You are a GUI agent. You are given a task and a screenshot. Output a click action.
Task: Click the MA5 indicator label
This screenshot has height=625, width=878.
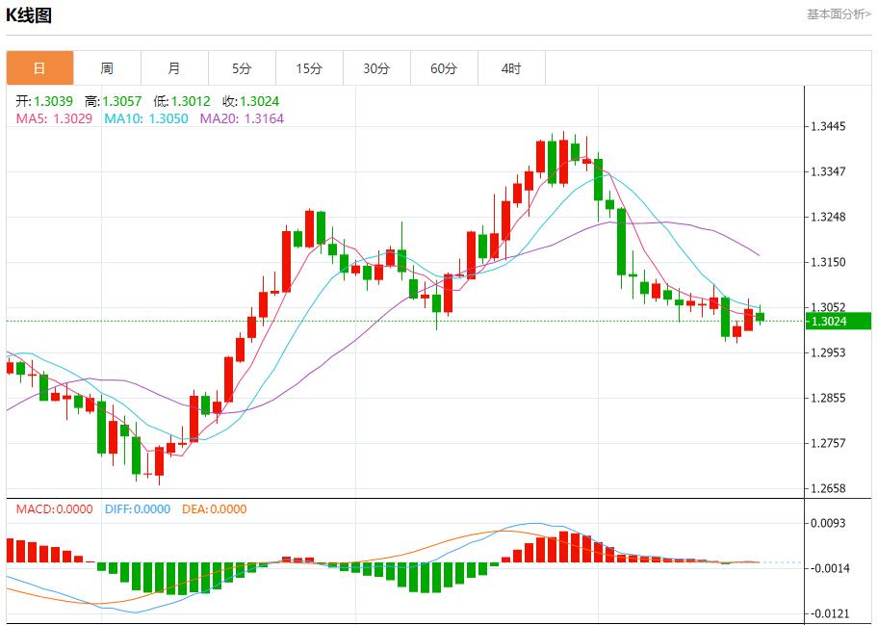pos(54,118)
